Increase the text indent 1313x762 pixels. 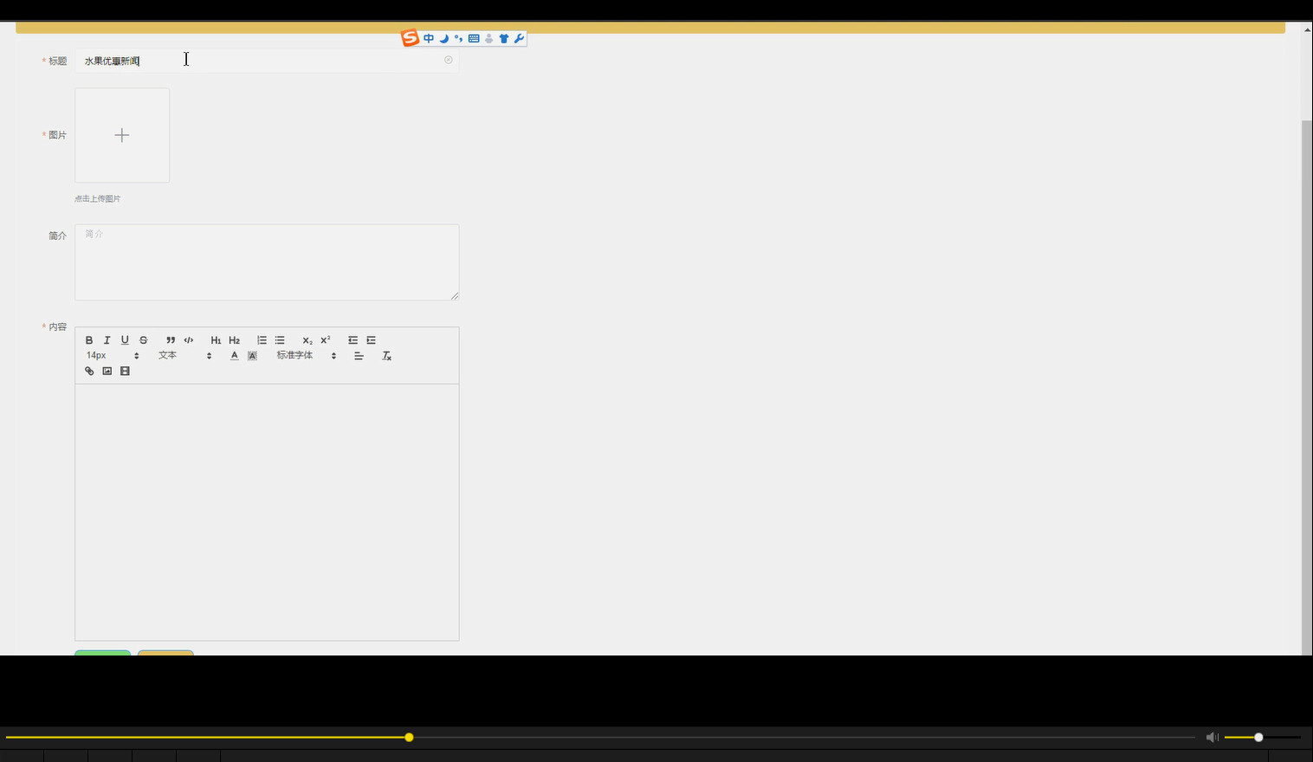pyautogui.click(x=372, y=340)
